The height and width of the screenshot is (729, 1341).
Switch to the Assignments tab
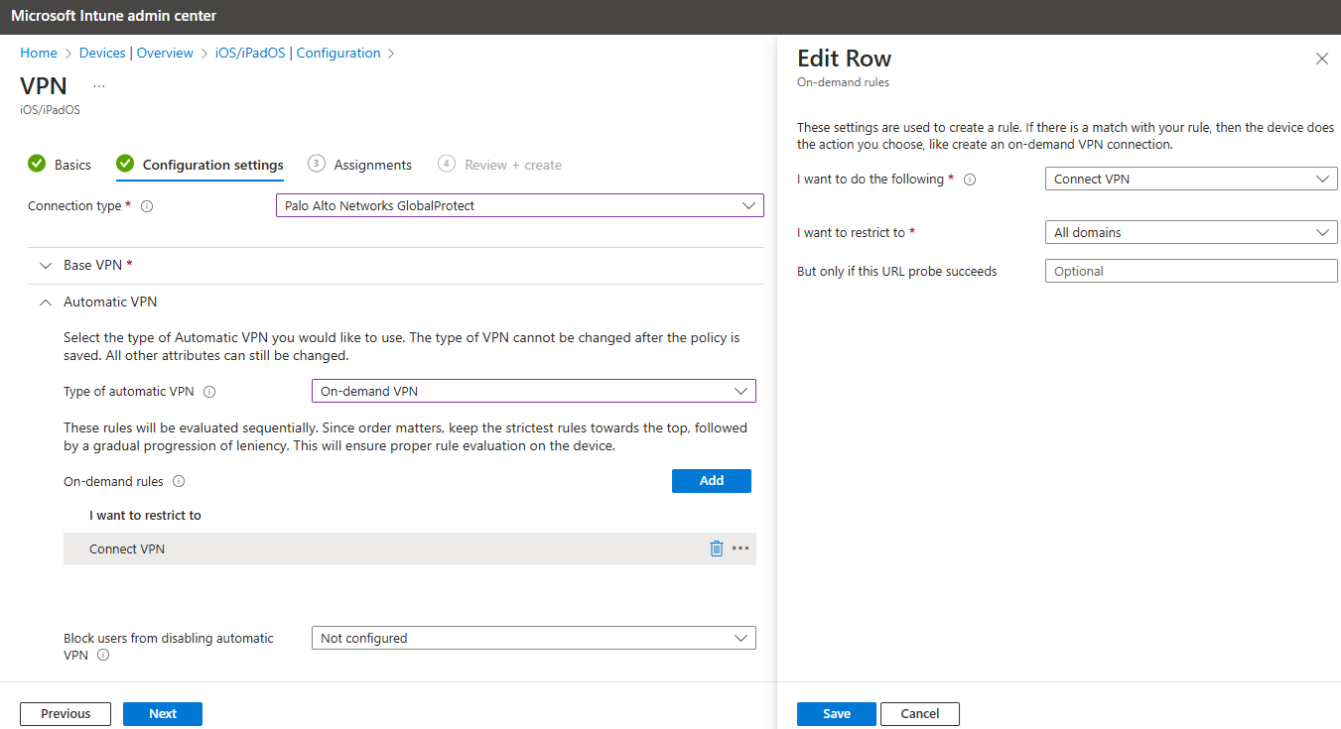point(372,164)
